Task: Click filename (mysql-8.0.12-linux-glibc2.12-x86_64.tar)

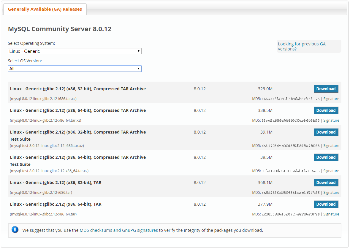Action: [x=43, y=214]
